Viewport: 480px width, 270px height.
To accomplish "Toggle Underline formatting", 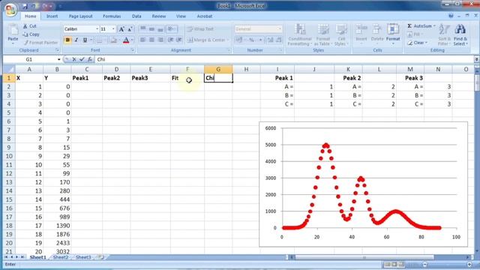I will tap(85, 40).
